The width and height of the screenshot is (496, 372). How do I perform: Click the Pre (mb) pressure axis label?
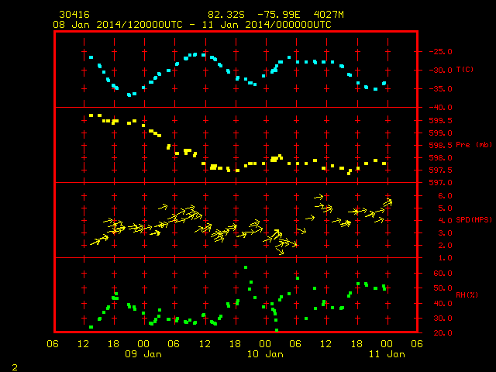(474, 145)
